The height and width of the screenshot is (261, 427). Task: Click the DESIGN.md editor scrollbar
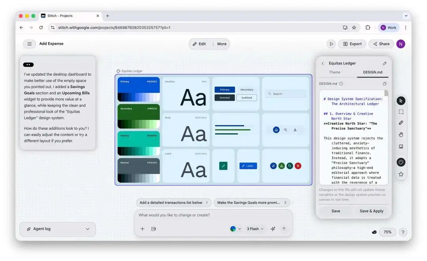pos(386,94)
